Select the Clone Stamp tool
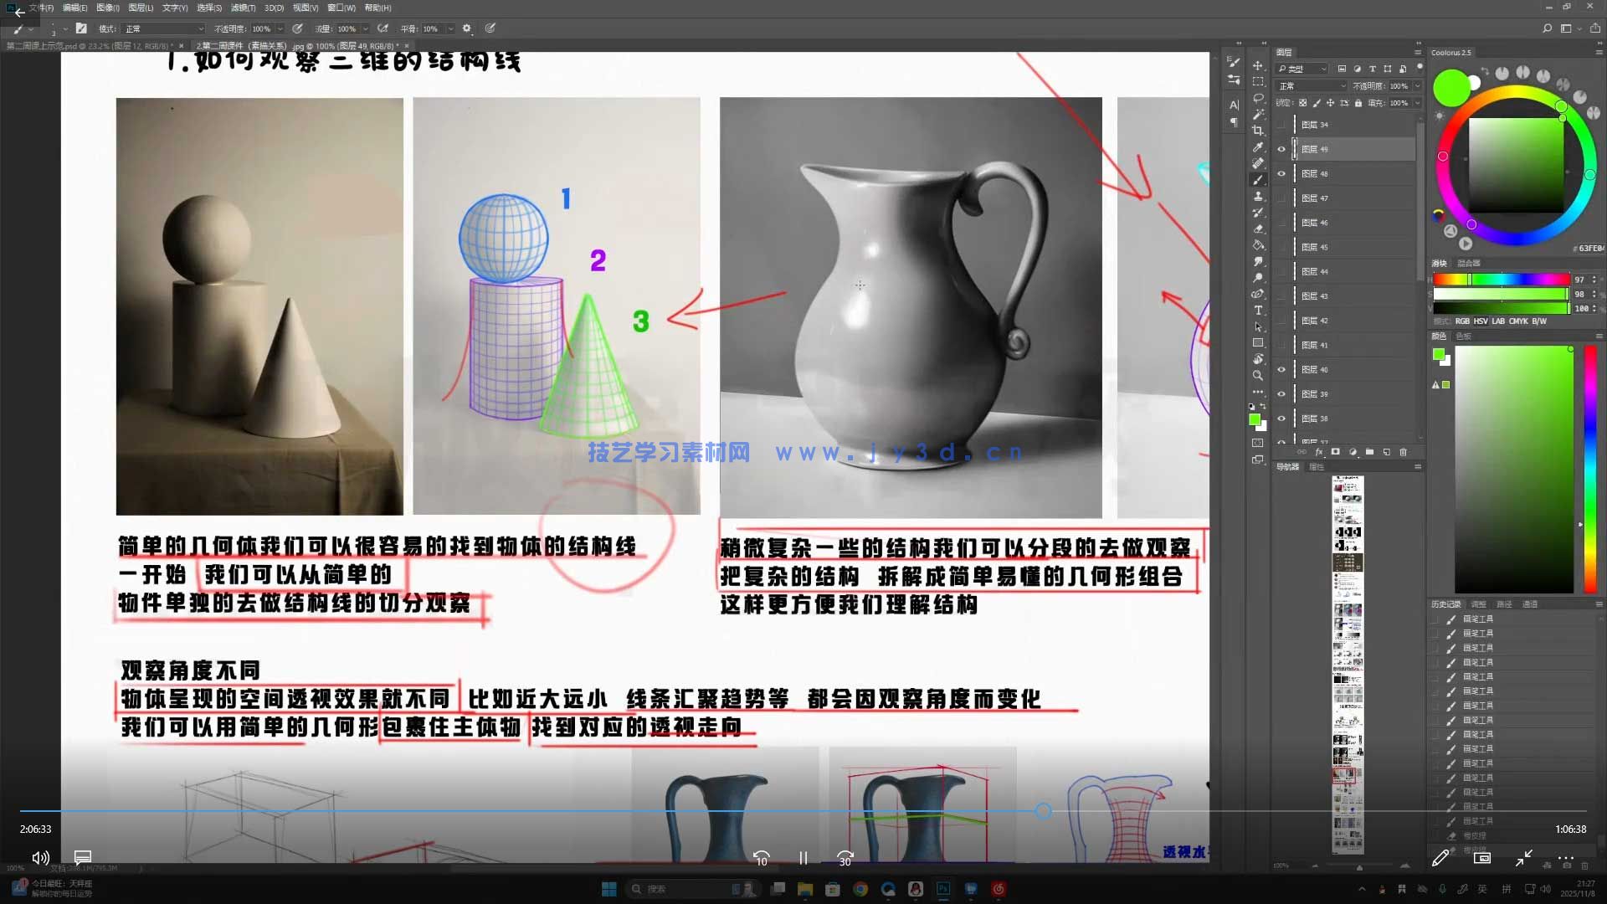The image size is (1607, 904). coord(1258,196)
